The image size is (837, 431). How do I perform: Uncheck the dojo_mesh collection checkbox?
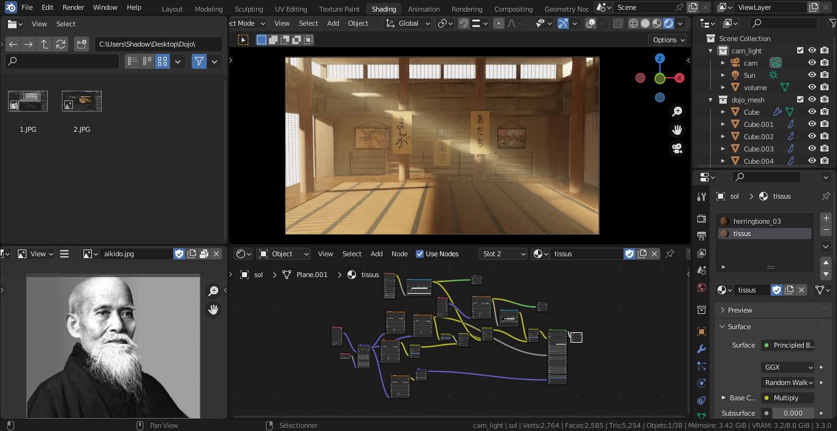(x=800, y=100)
